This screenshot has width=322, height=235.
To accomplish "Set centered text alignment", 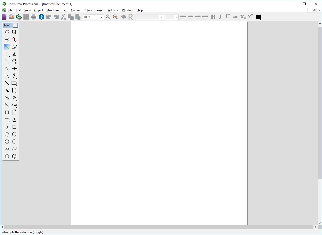I will pos(190,17).
